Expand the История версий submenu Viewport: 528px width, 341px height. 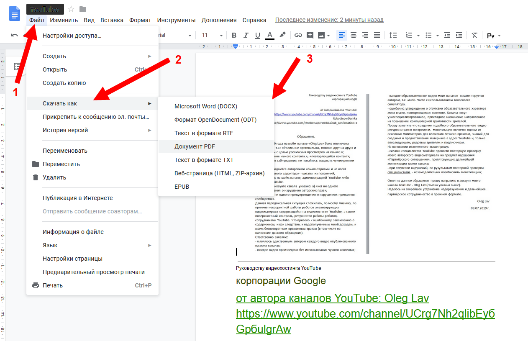pyautogui.click(x=92, y=130)
